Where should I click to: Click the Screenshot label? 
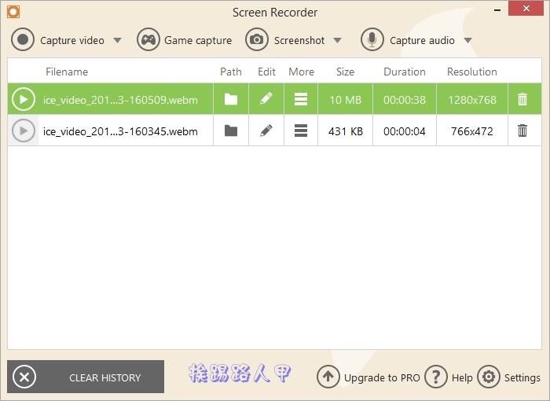(299, 40)
